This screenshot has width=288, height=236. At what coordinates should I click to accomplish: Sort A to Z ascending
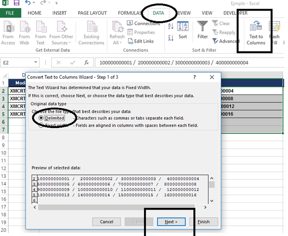[x=170, y=26]
